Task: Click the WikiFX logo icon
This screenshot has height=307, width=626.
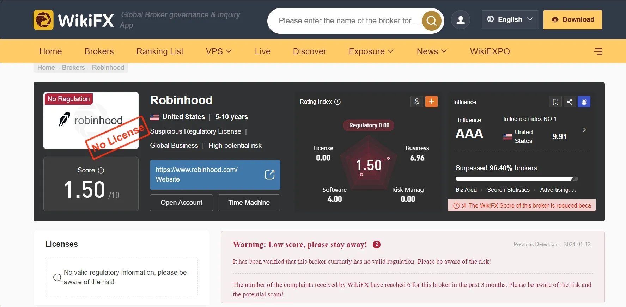Action: [43, 20]
